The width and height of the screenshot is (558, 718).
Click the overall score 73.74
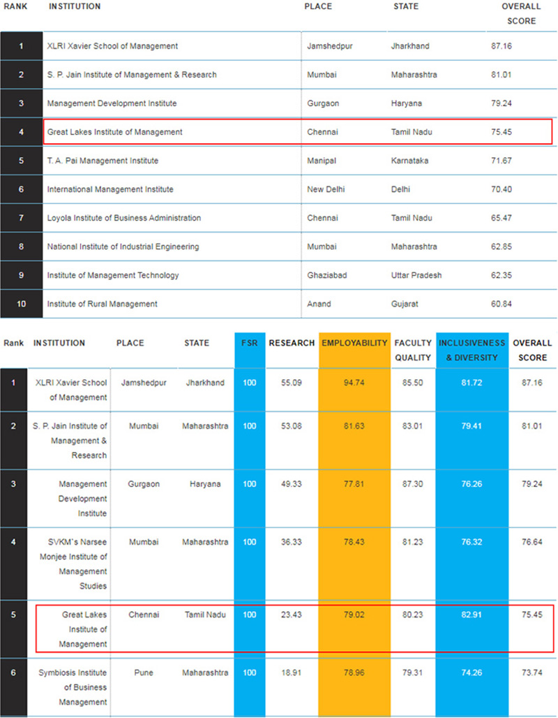tap(532, 673)
